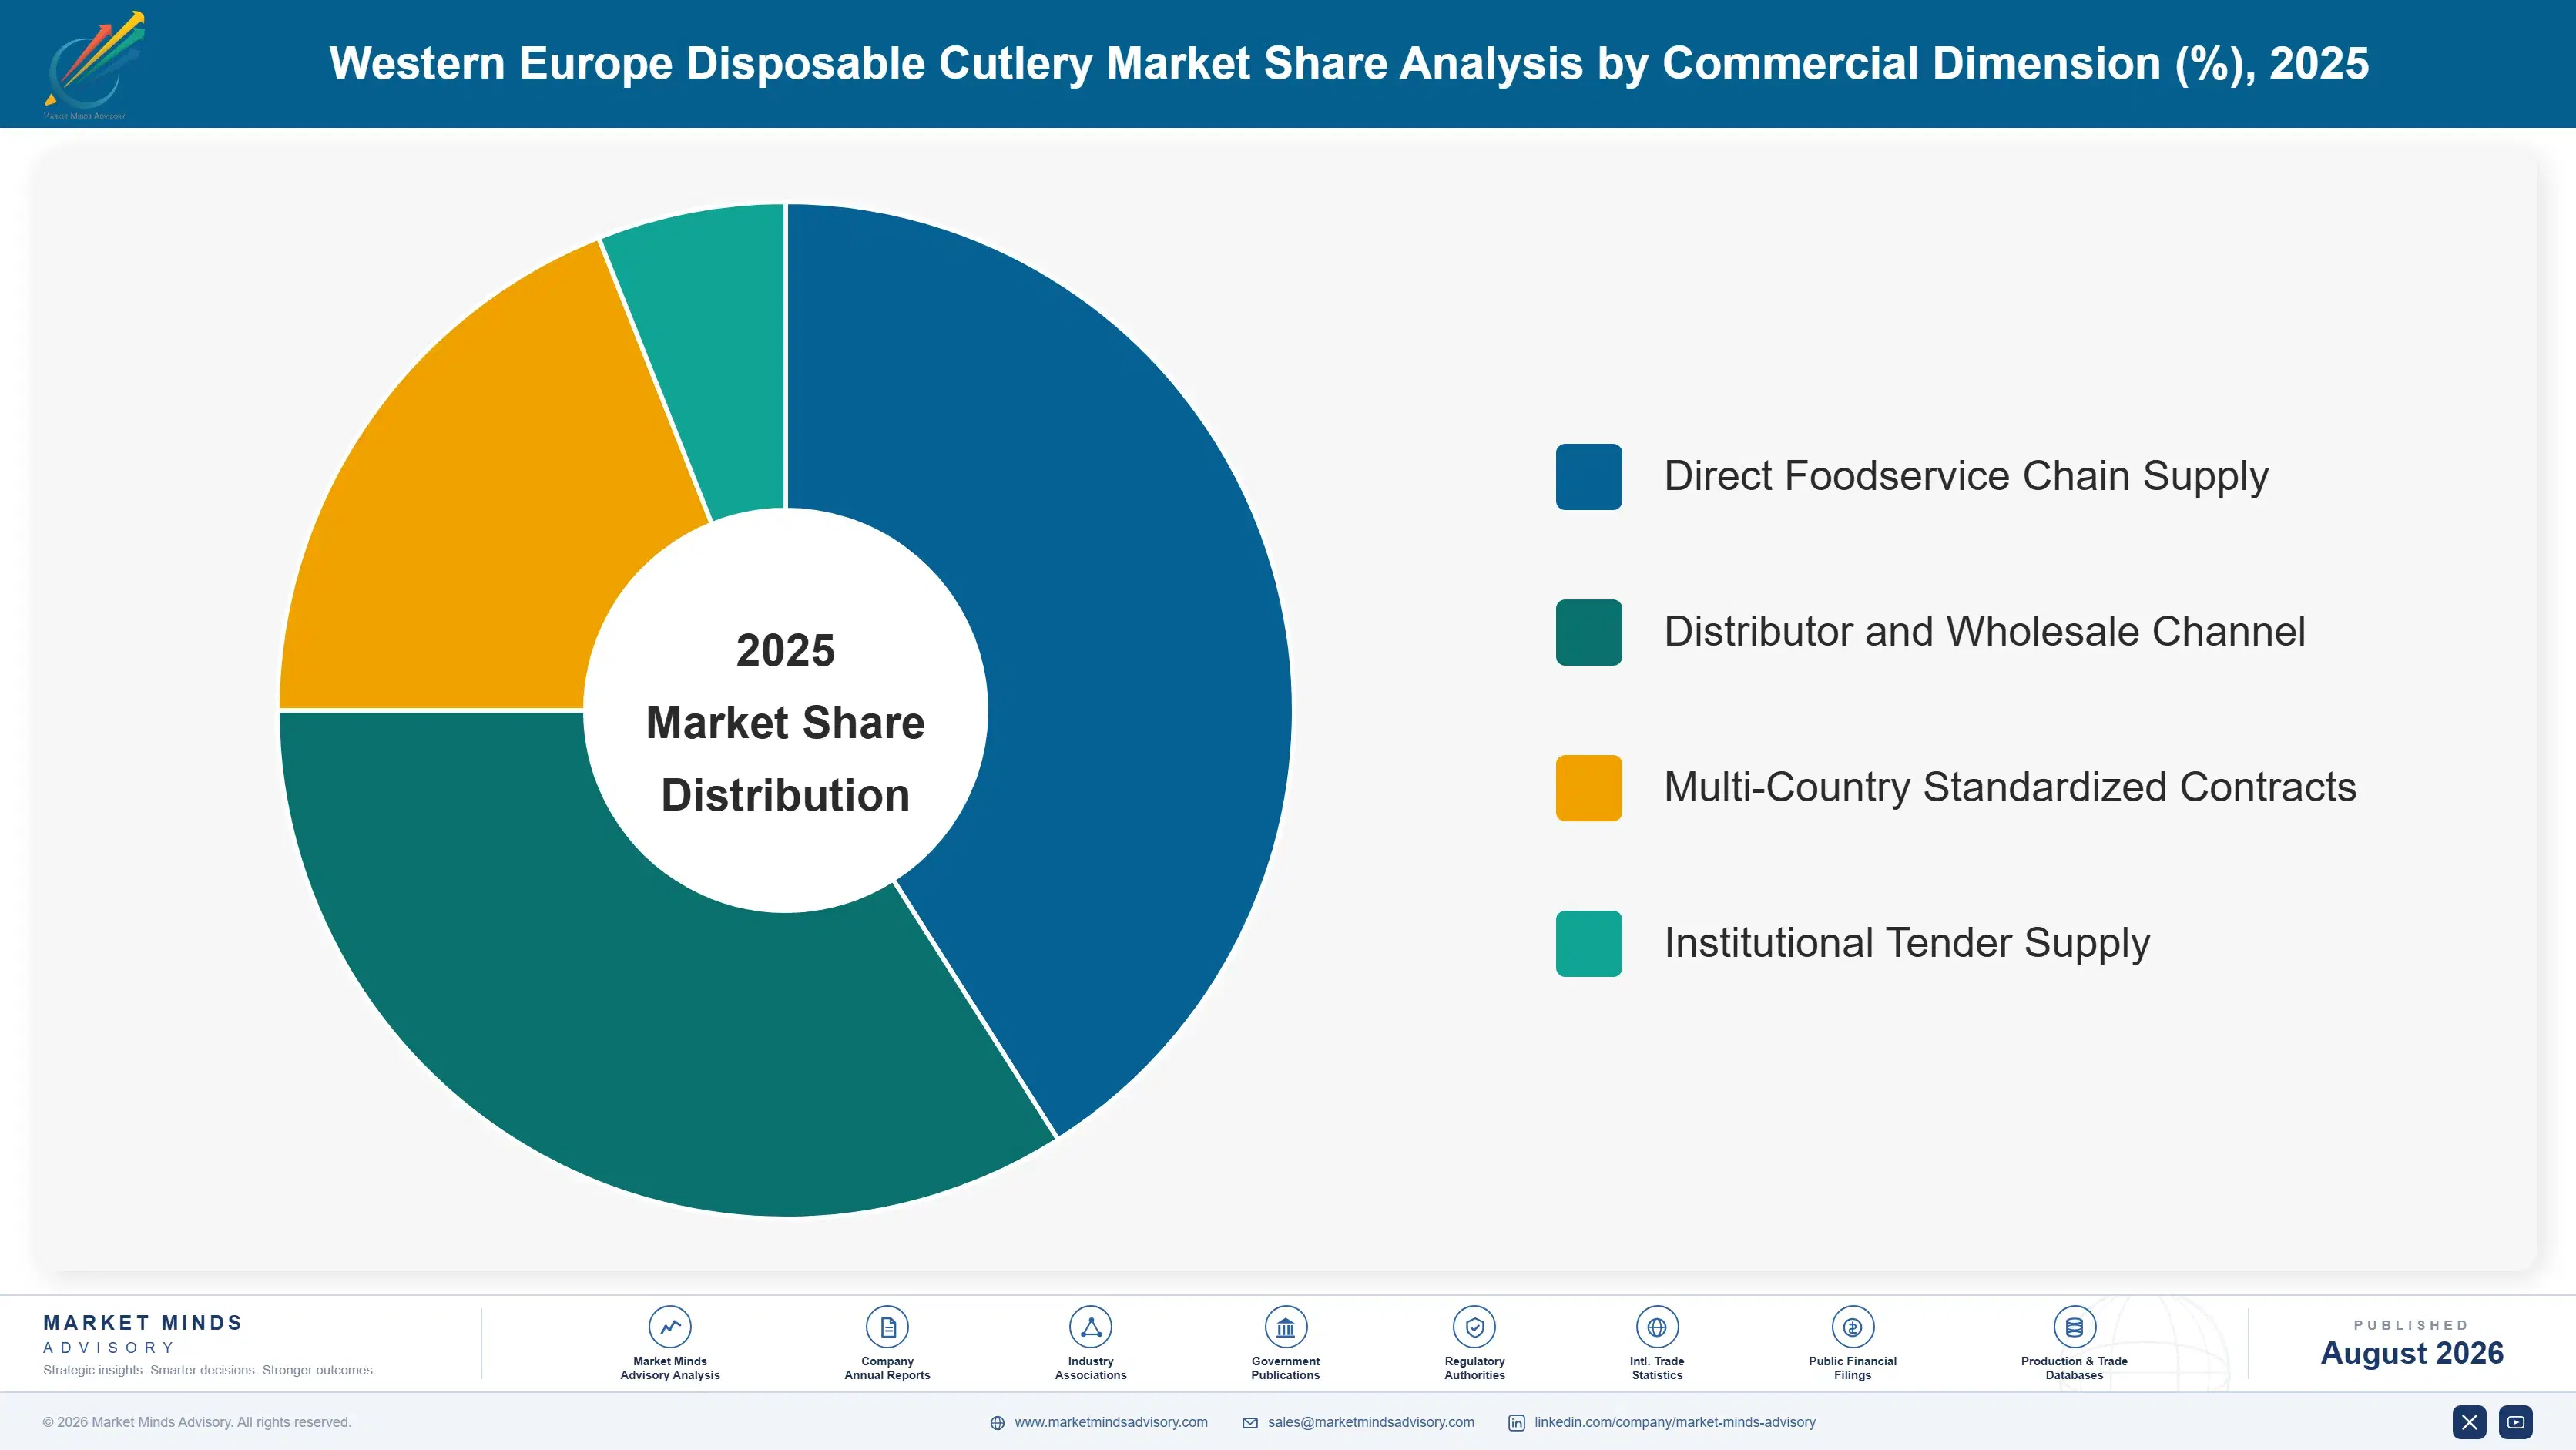Click the Market Minds Advisory logo

click(x=94, y=65)
